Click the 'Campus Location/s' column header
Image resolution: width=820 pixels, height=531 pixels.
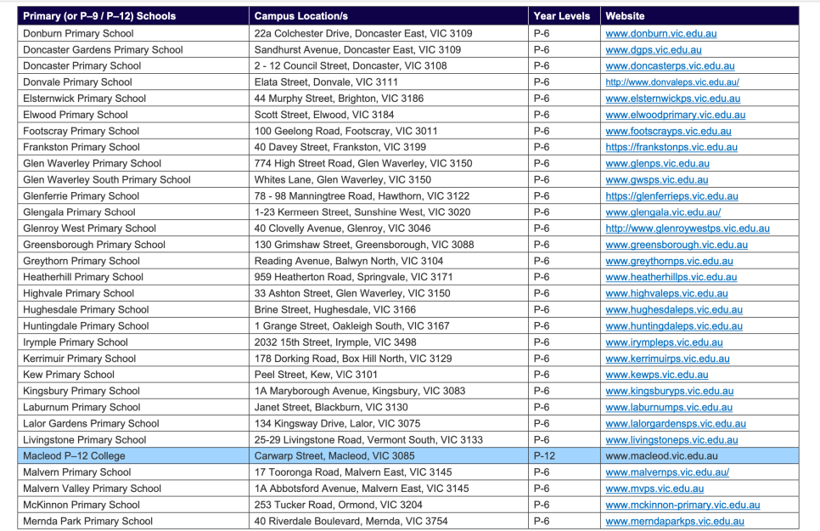click(x=301, y=16)
